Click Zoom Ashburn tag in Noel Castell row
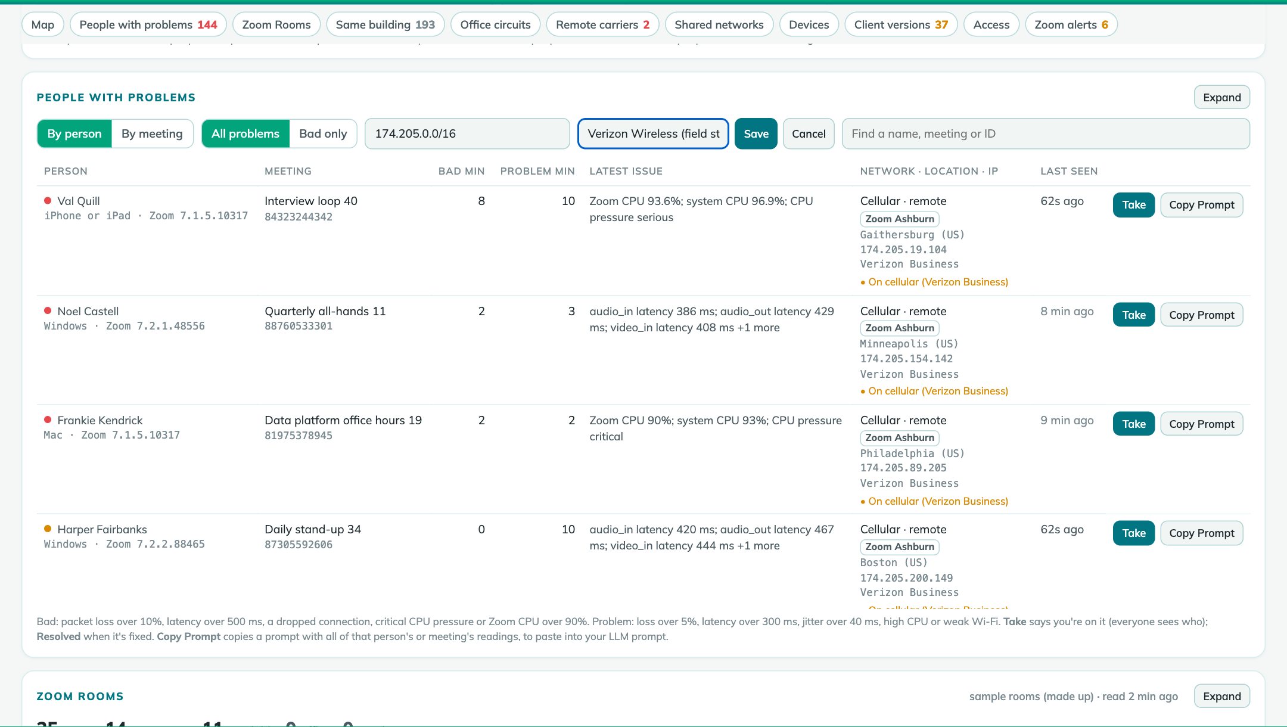1287x727 pixels. [x=899, y=328]
